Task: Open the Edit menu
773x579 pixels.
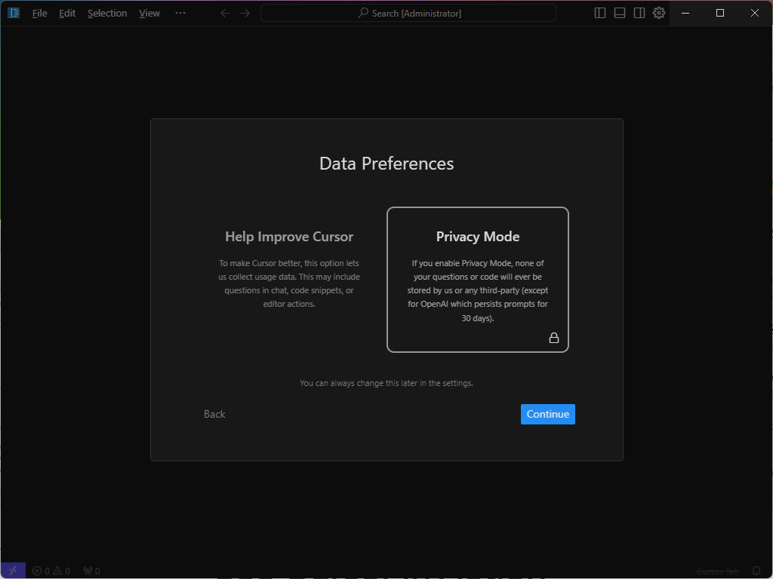Action: pos(67,14)
